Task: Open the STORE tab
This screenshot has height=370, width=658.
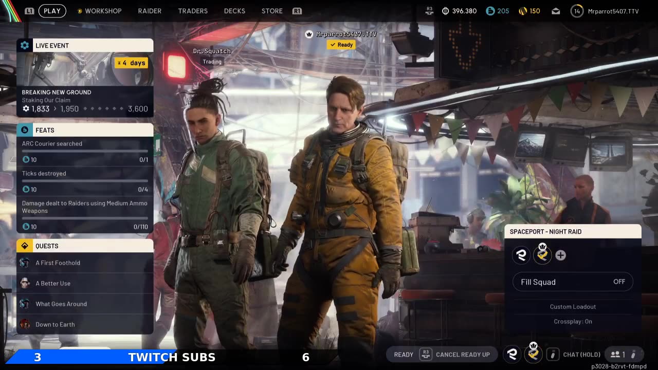Action: coord(272,11)
